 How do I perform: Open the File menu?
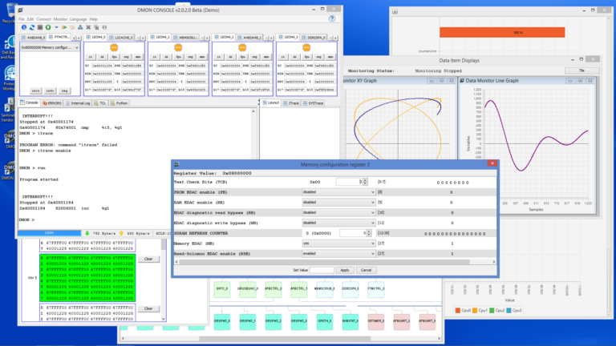pos(21,19)
